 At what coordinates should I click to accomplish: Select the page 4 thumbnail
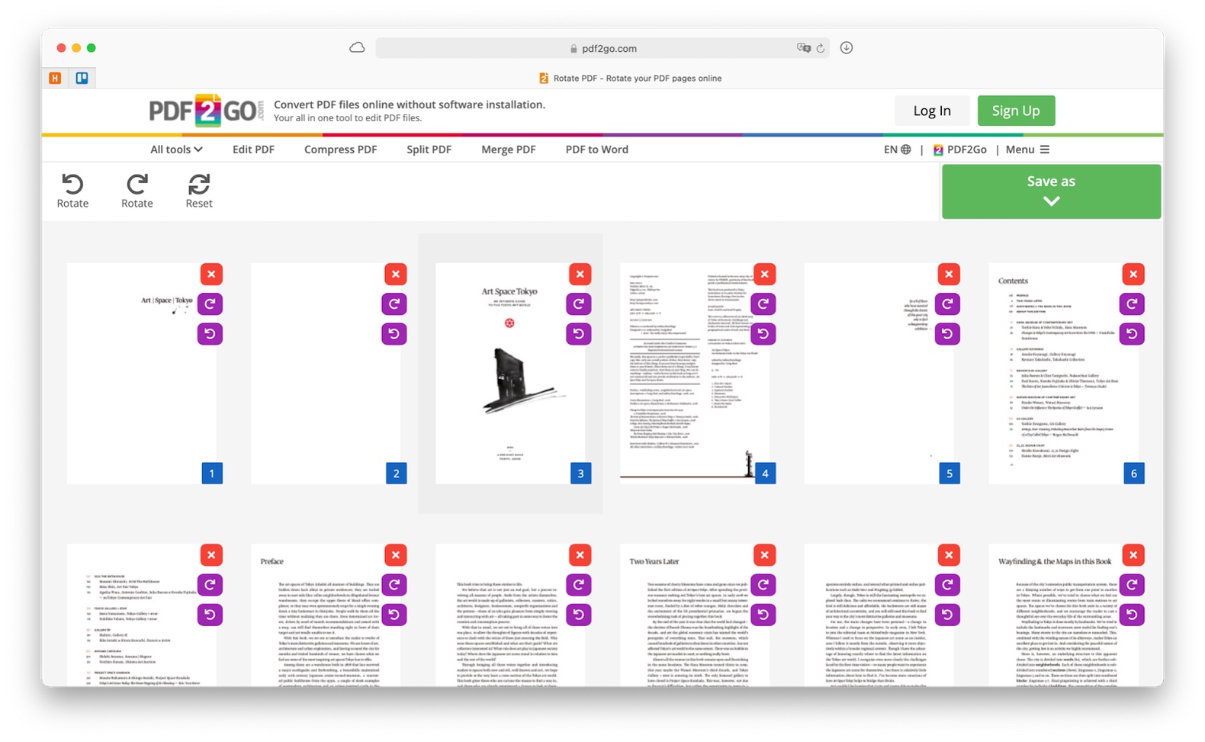695,374
